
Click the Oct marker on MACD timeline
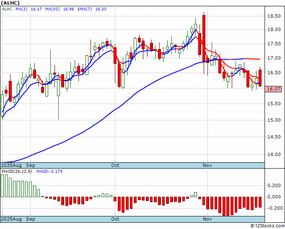(115, 219)
